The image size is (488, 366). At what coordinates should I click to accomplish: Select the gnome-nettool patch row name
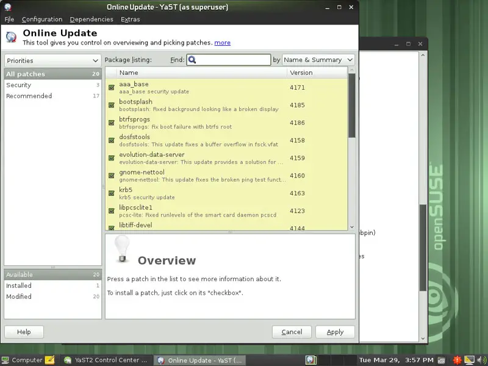[x=142, y=172]
